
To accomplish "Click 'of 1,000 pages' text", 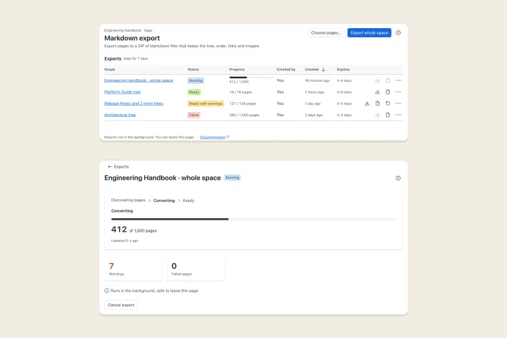I will pyautogui.click(x=143, y=231).
